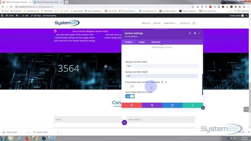Click Edit Page in the admin bar
Viewport: 251px width, 141px height.
(36, 16)
